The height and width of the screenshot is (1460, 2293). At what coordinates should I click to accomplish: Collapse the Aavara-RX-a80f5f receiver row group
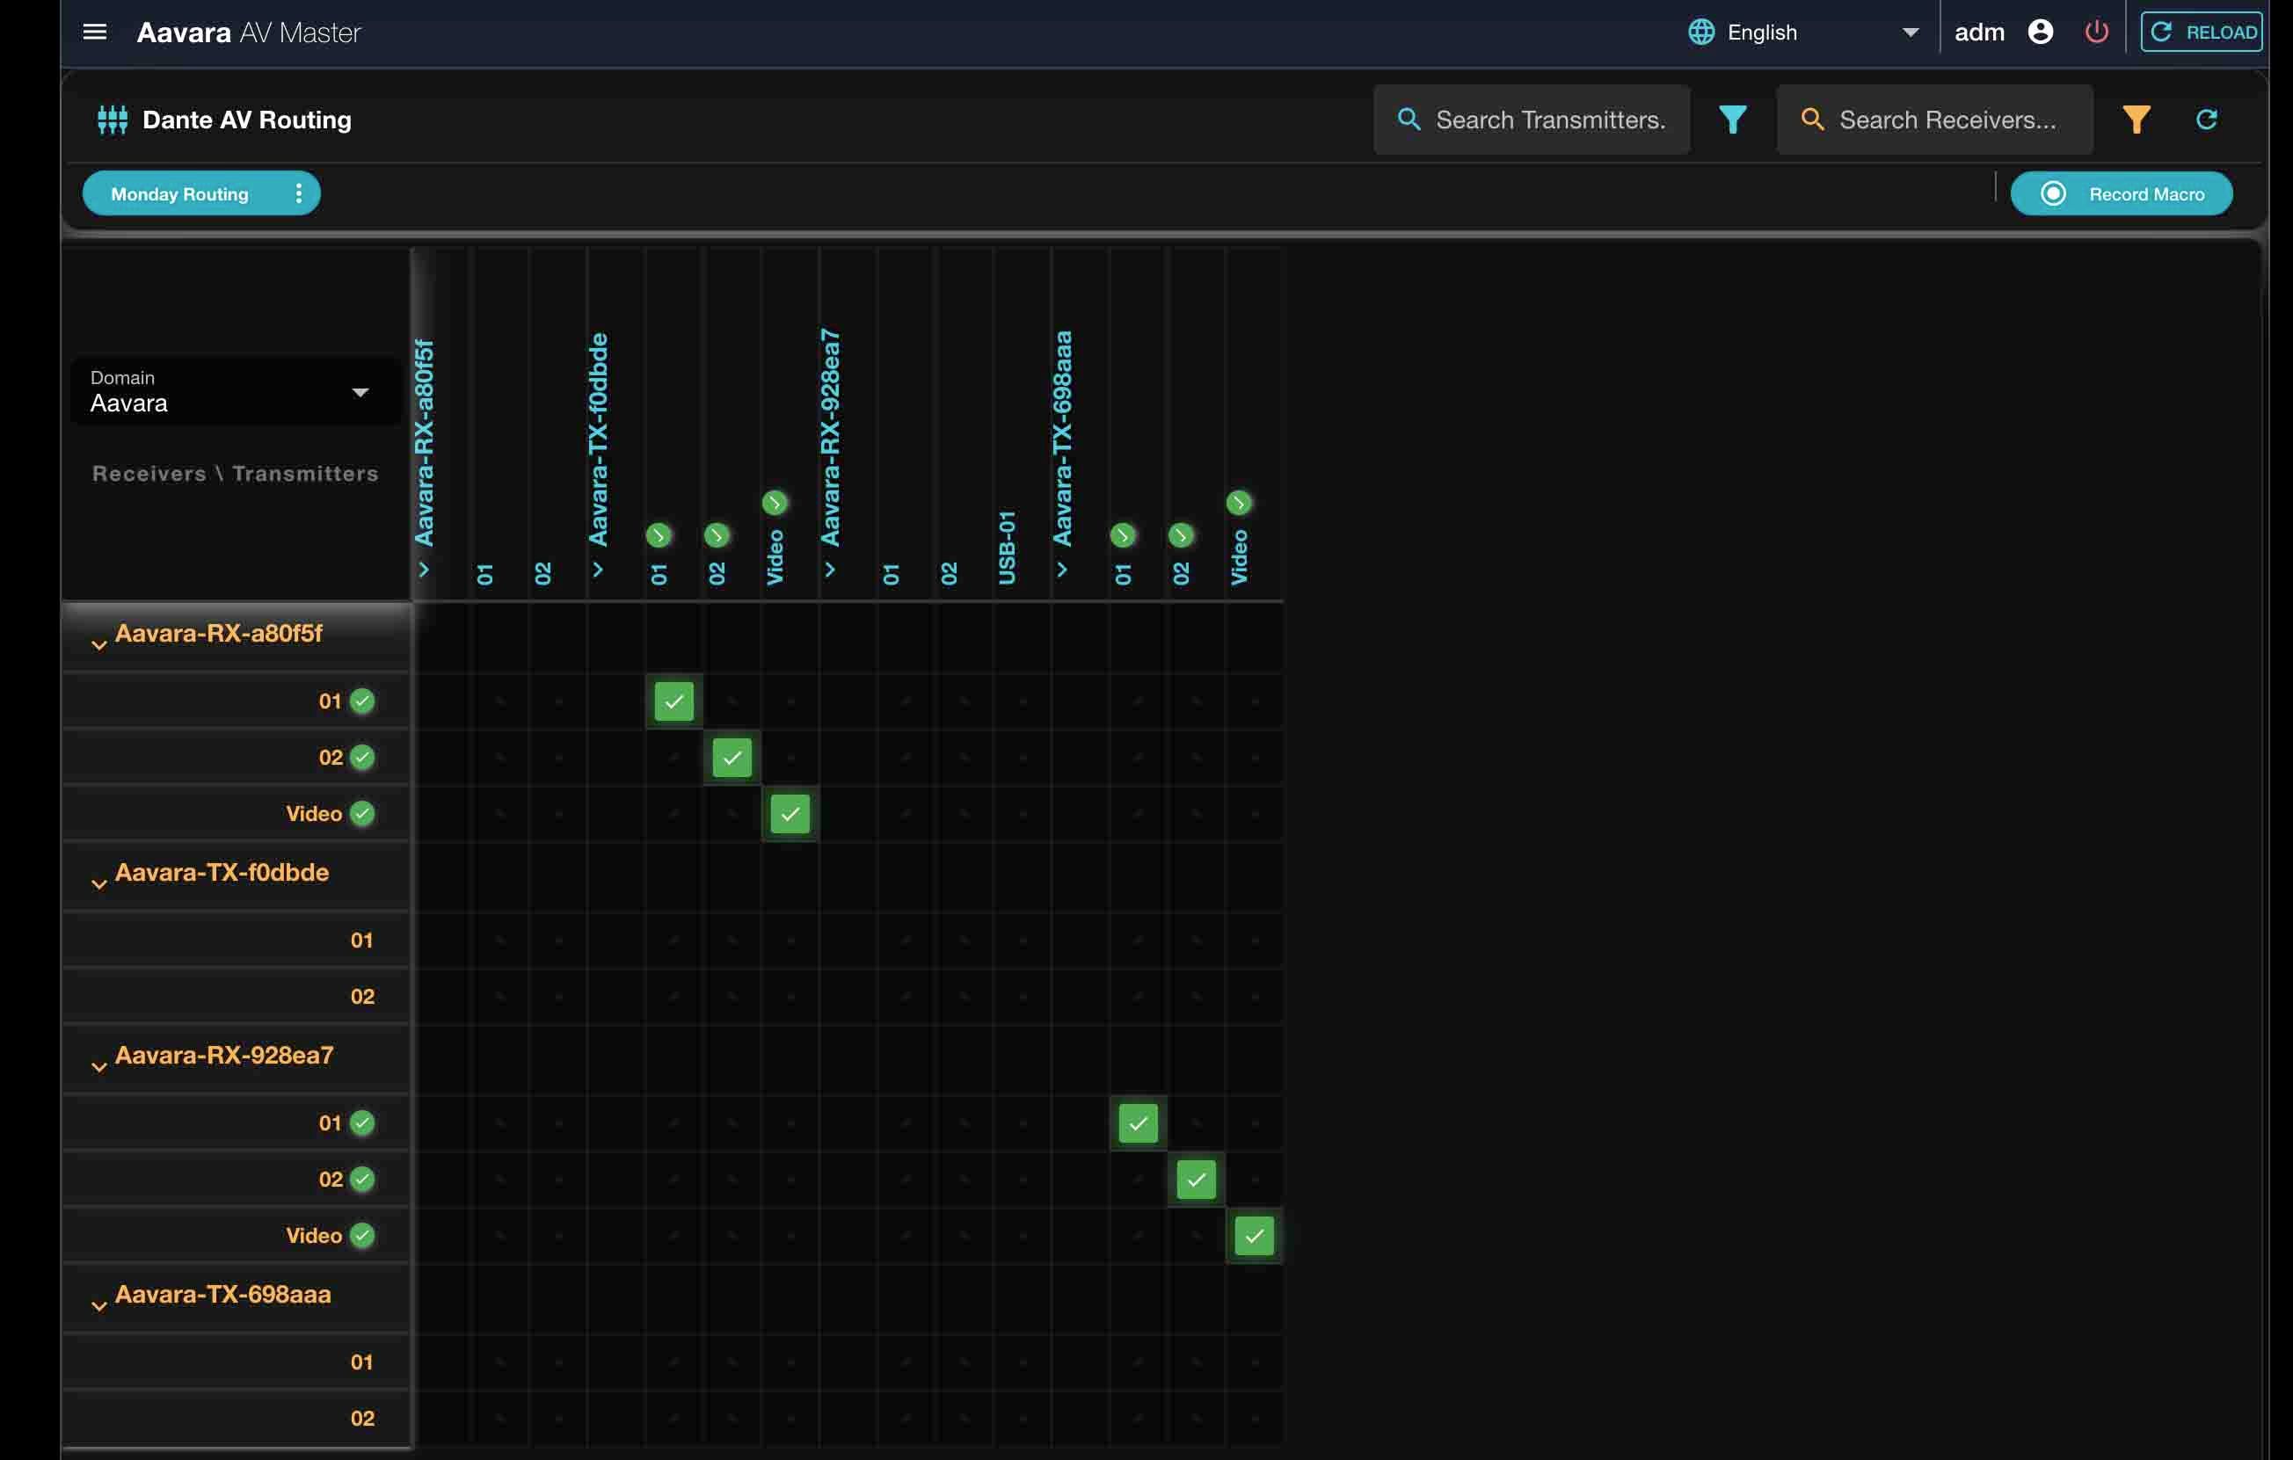99,645
